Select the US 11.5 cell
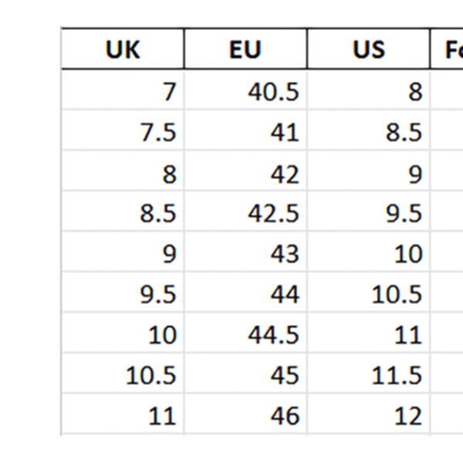Screen dimensions: 463x463 click(368, 376)
